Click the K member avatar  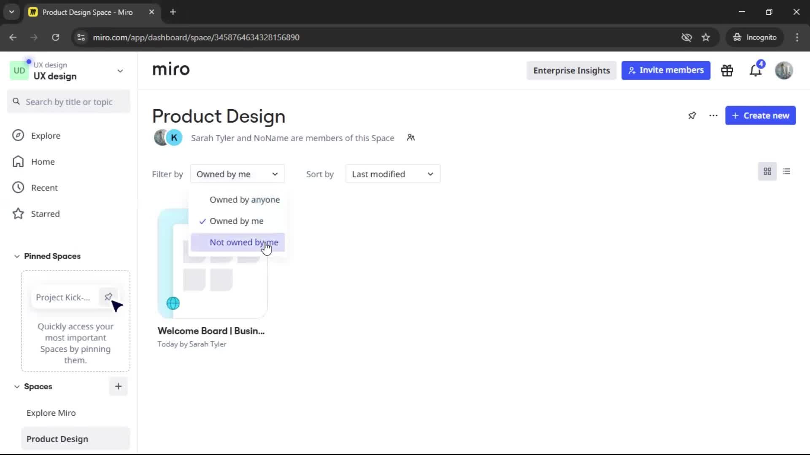pos(174,138)
